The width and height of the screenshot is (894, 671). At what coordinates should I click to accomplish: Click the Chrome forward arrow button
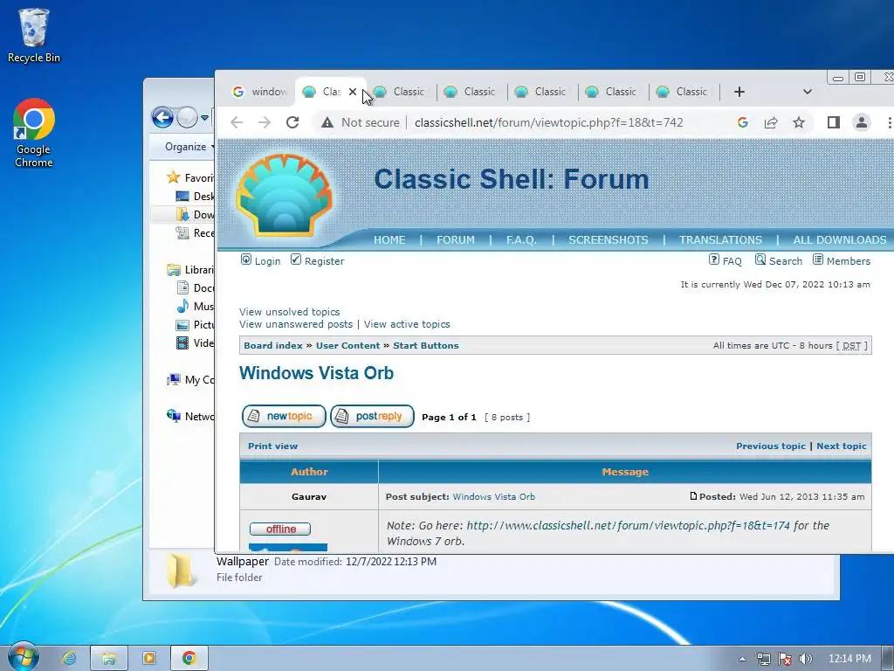click(x=265, y=122)
